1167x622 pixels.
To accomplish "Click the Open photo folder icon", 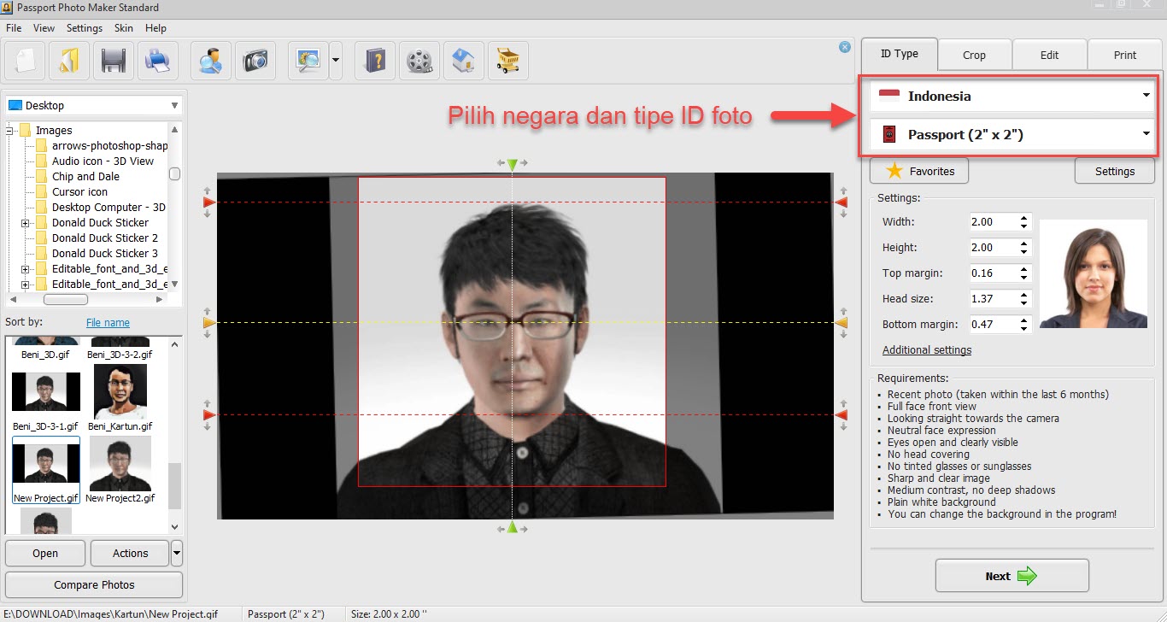I will [69, 61].
